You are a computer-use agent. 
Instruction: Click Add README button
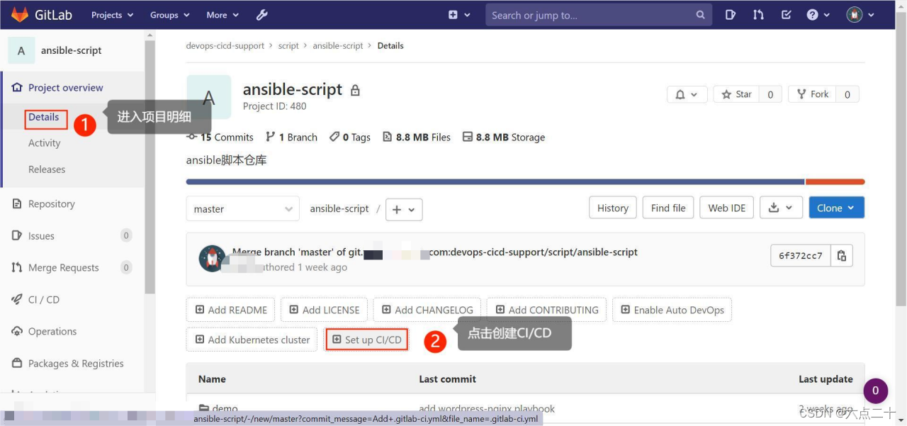click(x=231, y=310)
